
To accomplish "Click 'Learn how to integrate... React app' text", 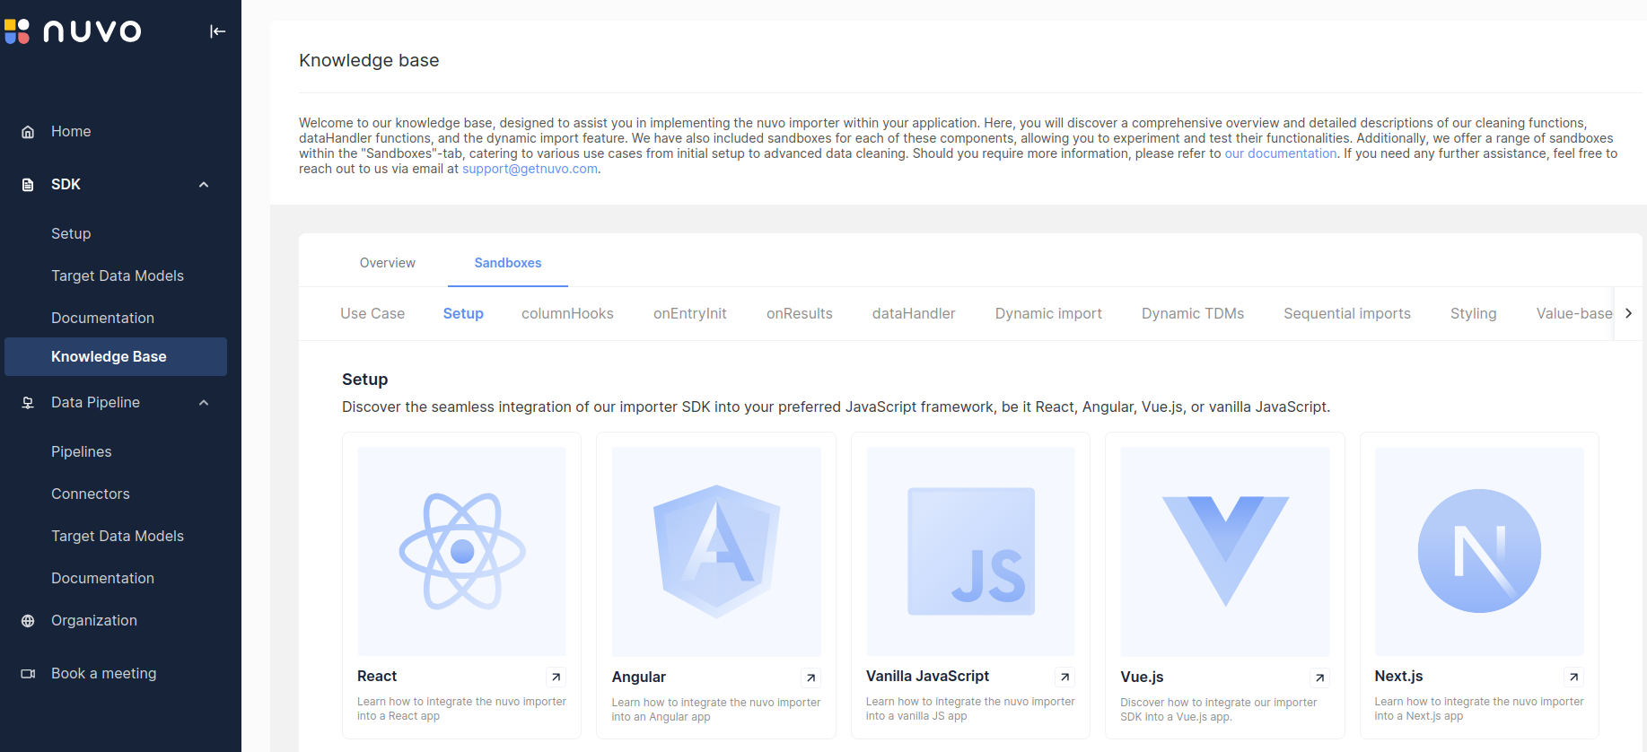I will [461, 709].
